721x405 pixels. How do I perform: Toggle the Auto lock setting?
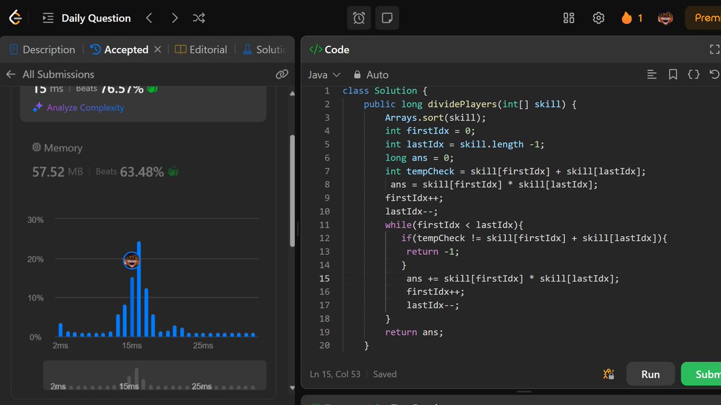click(x=371, y=74)
